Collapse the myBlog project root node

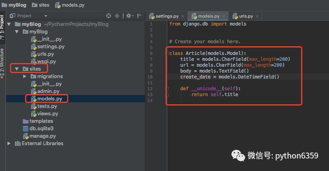coord(9,24)
